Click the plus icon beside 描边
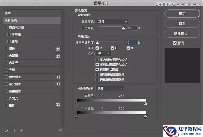 coord(58,49)
